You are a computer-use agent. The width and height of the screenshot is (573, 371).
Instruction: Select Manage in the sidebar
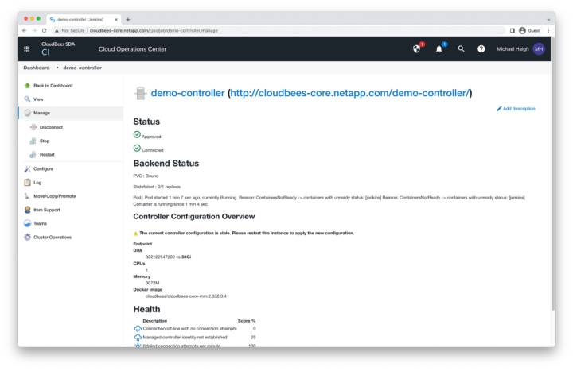click(41, 113)
